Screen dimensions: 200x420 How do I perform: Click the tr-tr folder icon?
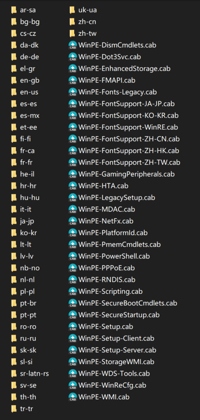[x=14, y=409]
